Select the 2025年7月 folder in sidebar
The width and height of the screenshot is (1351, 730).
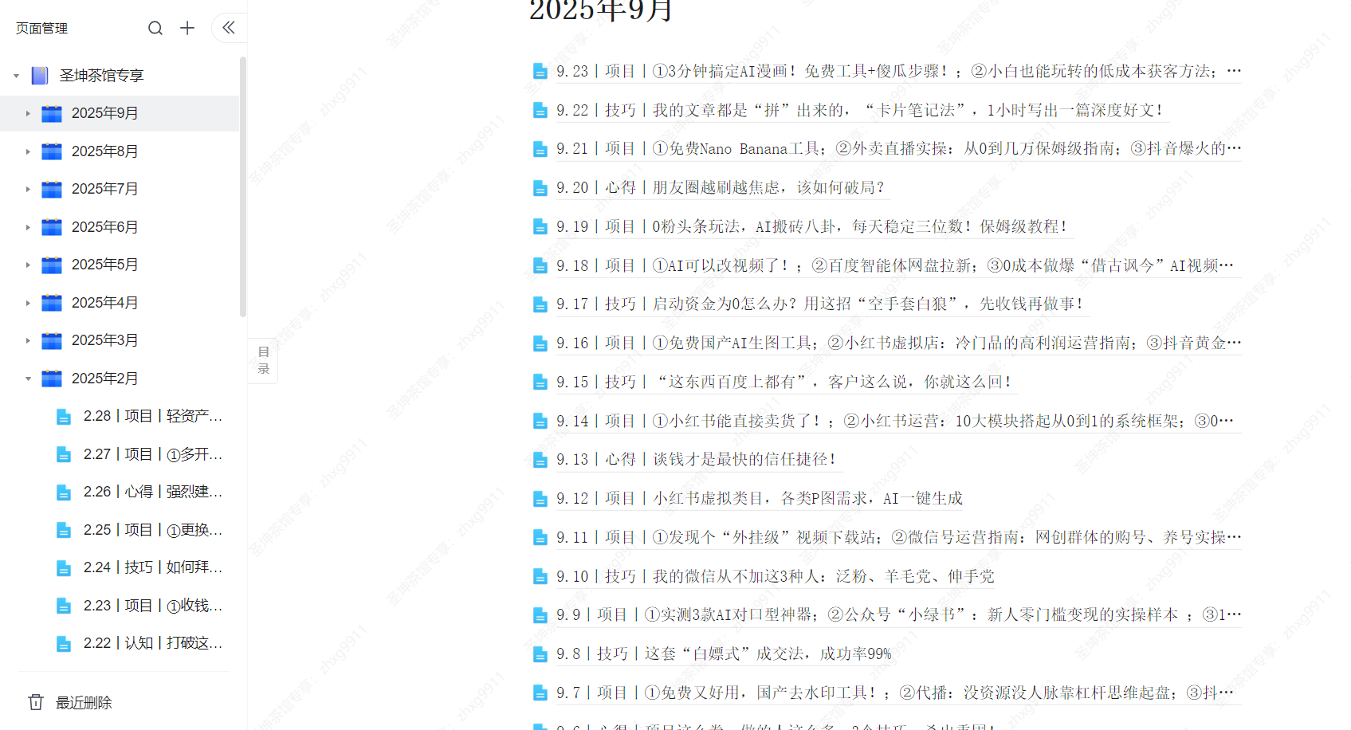click(x=120, y=189)
